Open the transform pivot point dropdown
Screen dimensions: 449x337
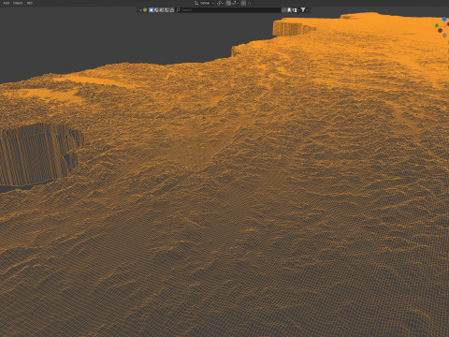pyautogui.click(x=221, y=3)
